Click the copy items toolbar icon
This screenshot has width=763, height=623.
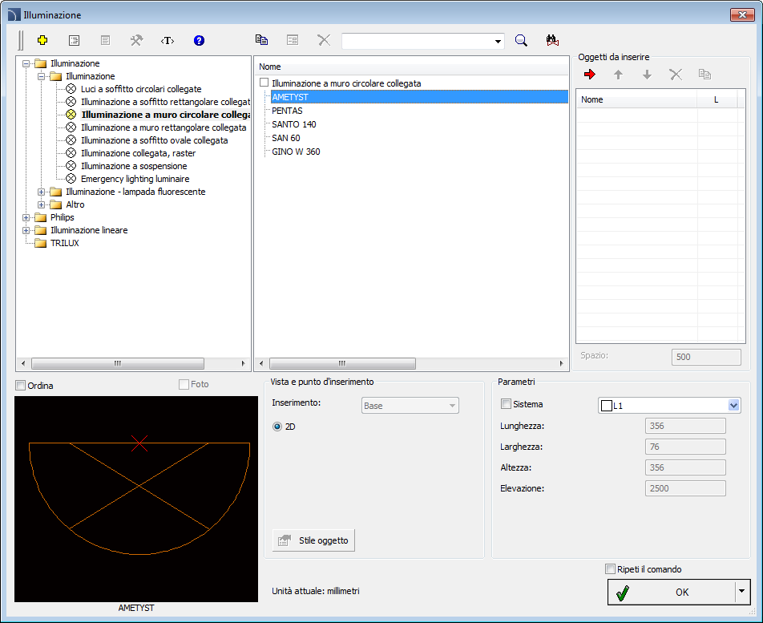(x=262, y=40)
